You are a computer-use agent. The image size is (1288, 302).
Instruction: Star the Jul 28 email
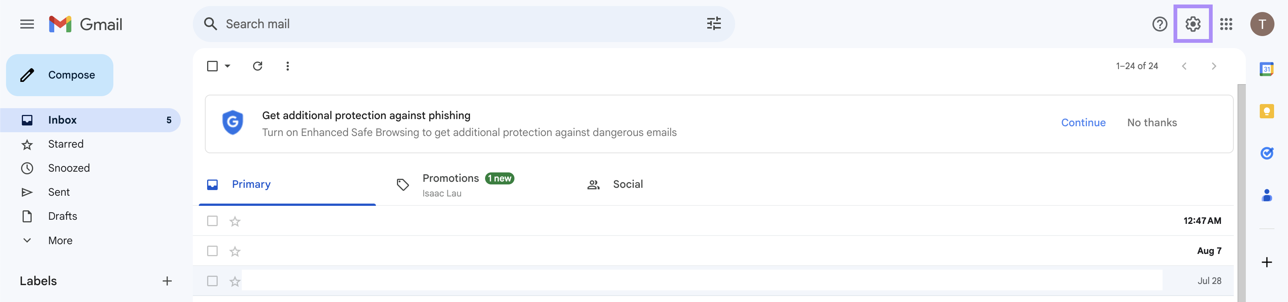point(235,282)
